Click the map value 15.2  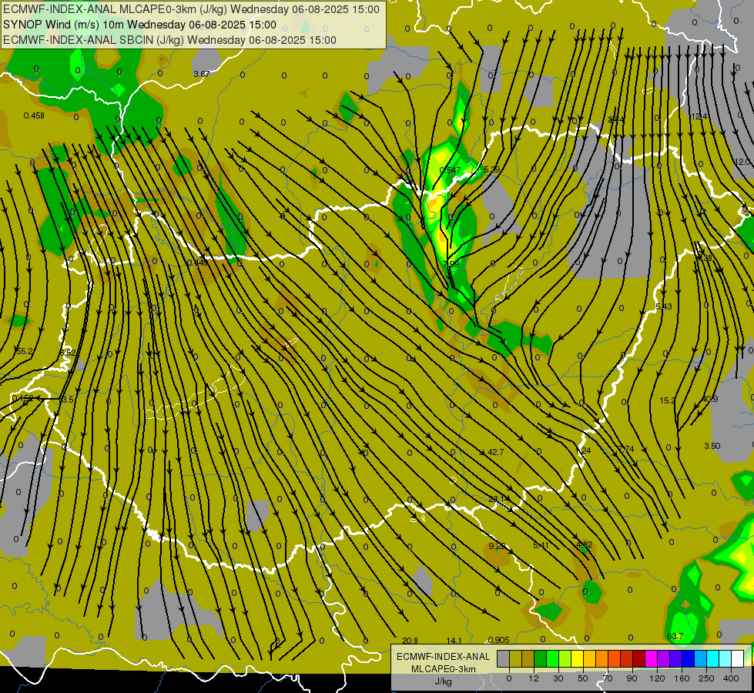(668, 400)
